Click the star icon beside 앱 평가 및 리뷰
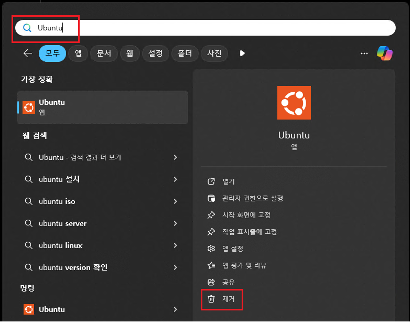The image size is (411, 323). 211,265
